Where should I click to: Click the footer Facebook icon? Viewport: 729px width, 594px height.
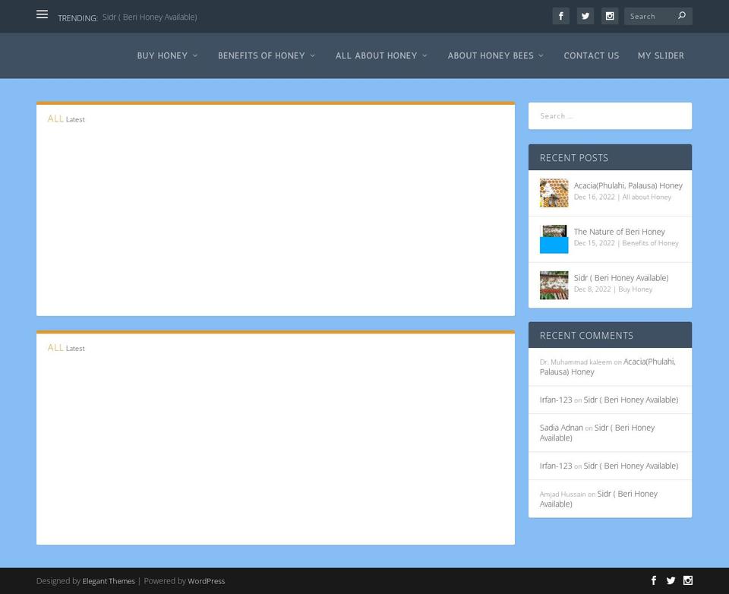coord(653,580)
